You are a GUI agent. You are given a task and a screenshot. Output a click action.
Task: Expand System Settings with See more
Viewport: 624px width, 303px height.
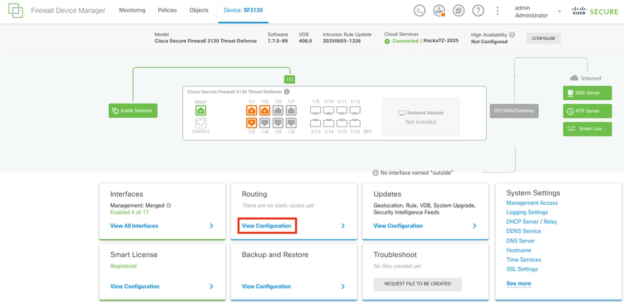coord(518,284)
